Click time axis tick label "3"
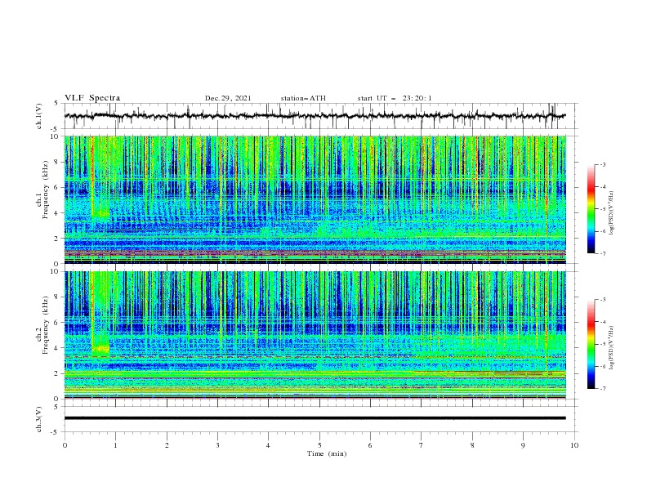This screenshot has width=647, height=500. 217,445
